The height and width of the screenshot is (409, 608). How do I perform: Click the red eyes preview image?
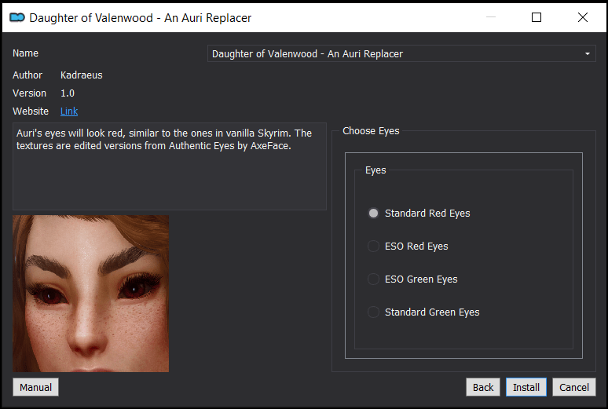91,294
